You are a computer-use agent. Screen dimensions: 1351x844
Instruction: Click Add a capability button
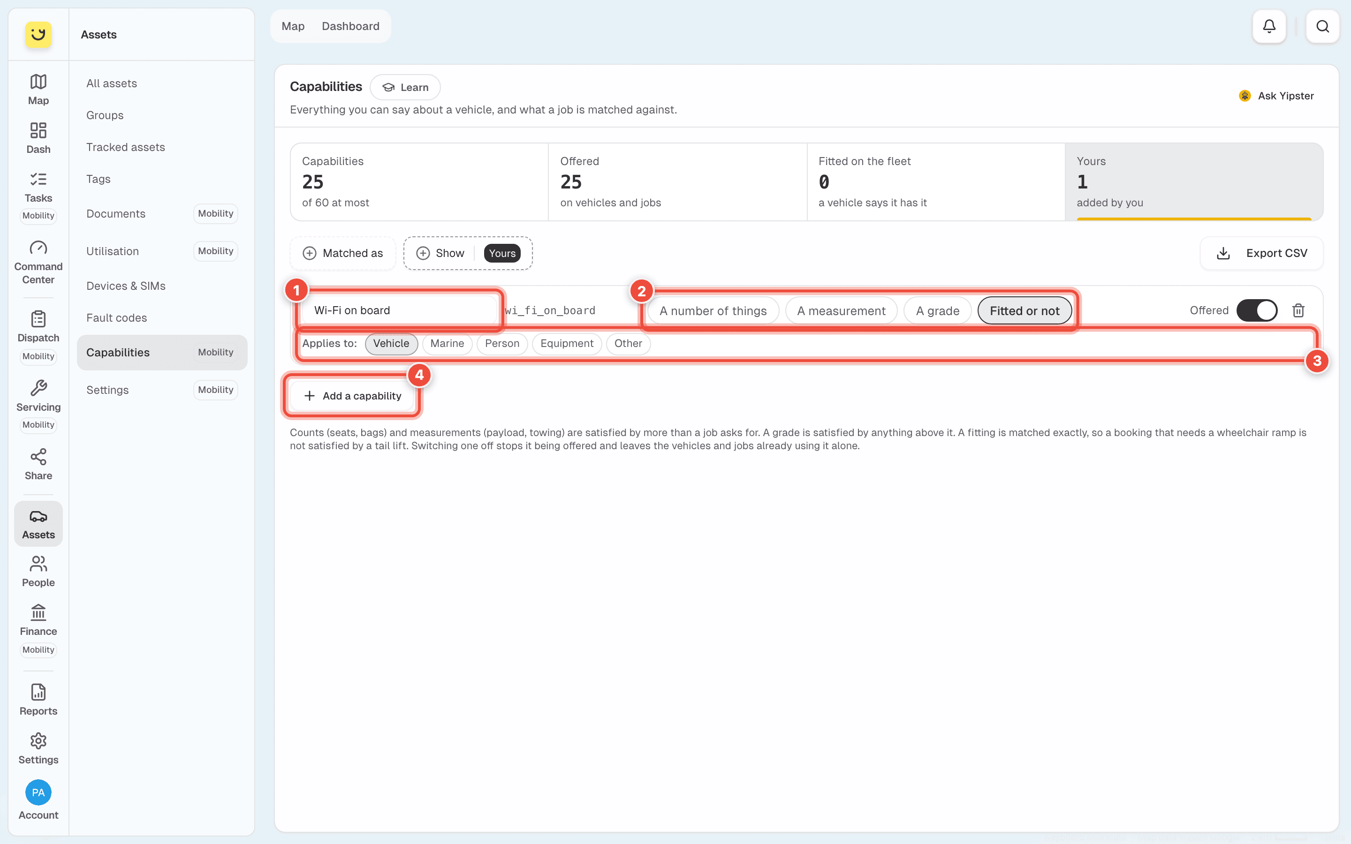[x=352, y=396]
